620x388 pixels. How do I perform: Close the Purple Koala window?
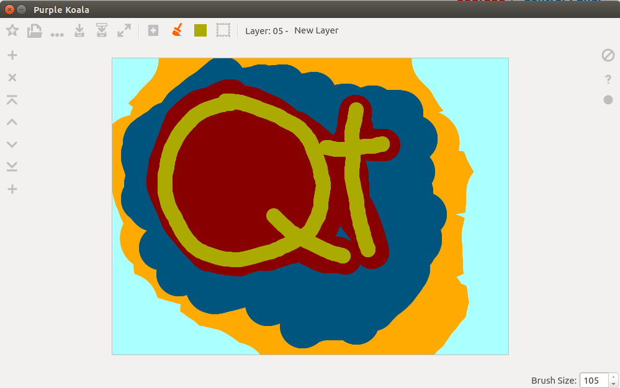click(9, 9)
